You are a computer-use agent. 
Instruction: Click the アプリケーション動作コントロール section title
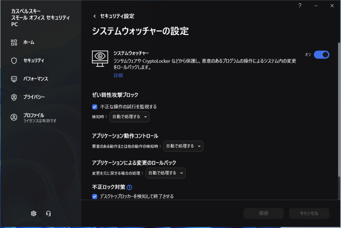click(x=125, y=136)
